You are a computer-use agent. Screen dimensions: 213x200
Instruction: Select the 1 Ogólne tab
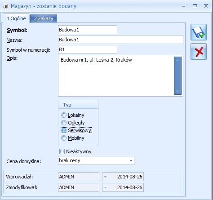(16, 18)
